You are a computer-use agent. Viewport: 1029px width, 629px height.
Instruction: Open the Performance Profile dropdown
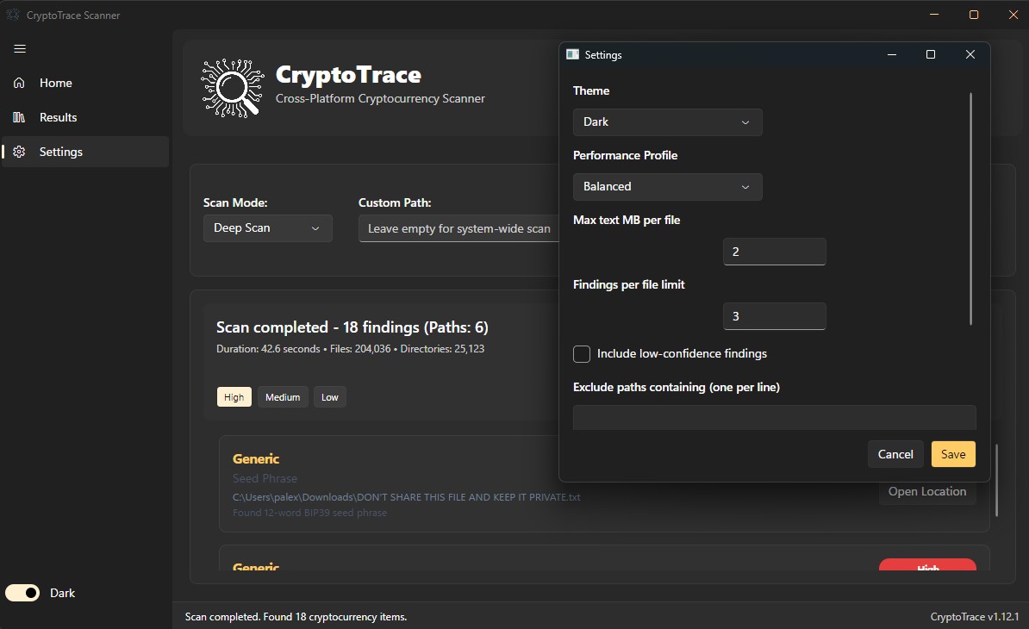coord(667,187)
